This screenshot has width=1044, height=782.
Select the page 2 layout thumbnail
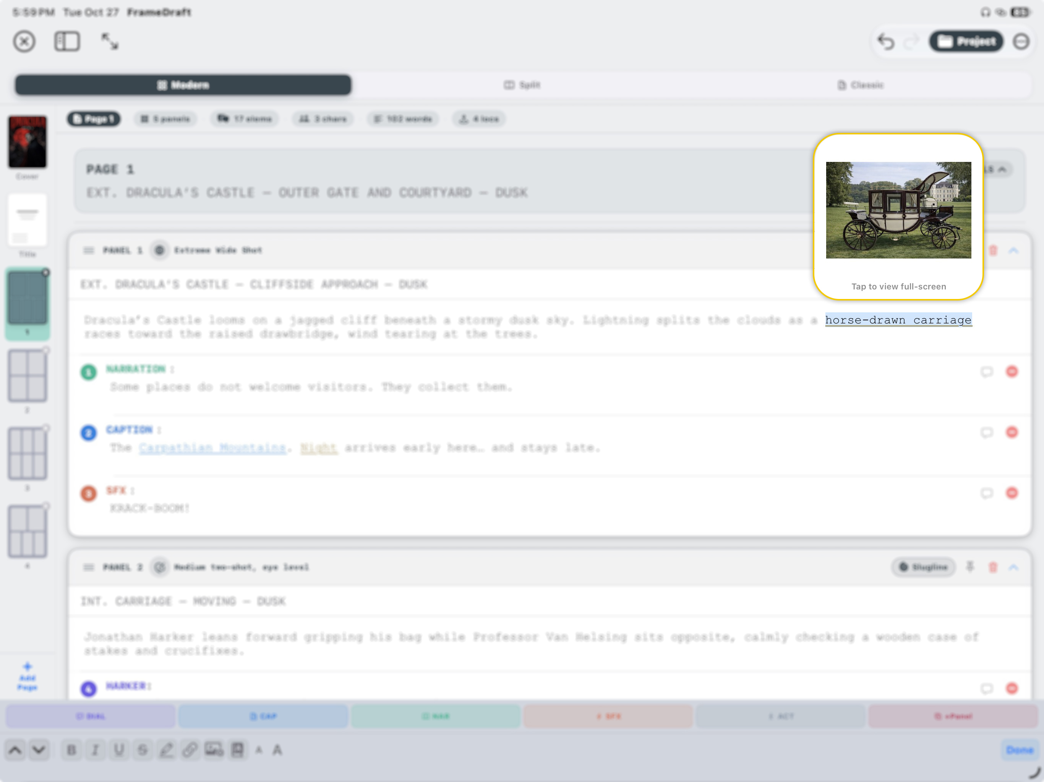[x=28, y=376]
